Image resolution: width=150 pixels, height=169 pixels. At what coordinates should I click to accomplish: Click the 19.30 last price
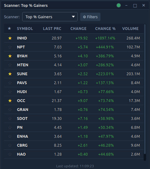pyautogui.click(x=57, y=119)
